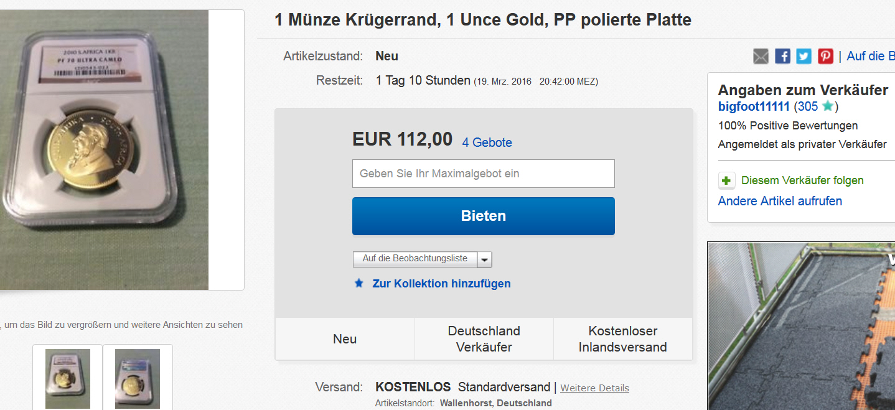Click the seller's feedback star icon
This screenshot has height=410, width=895.
click(827, 106)
